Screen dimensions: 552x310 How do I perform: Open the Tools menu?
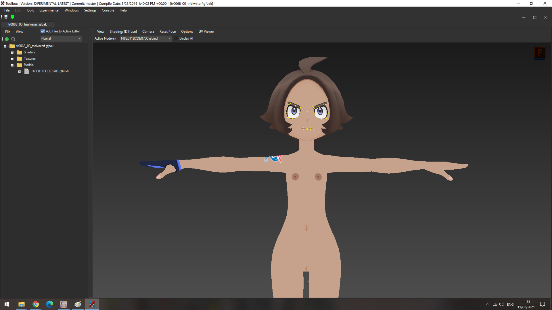point(30,10)
